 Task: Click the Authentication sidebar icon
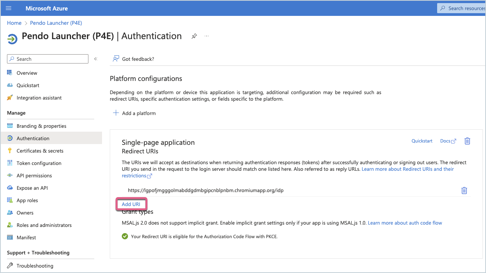point(10,138)
